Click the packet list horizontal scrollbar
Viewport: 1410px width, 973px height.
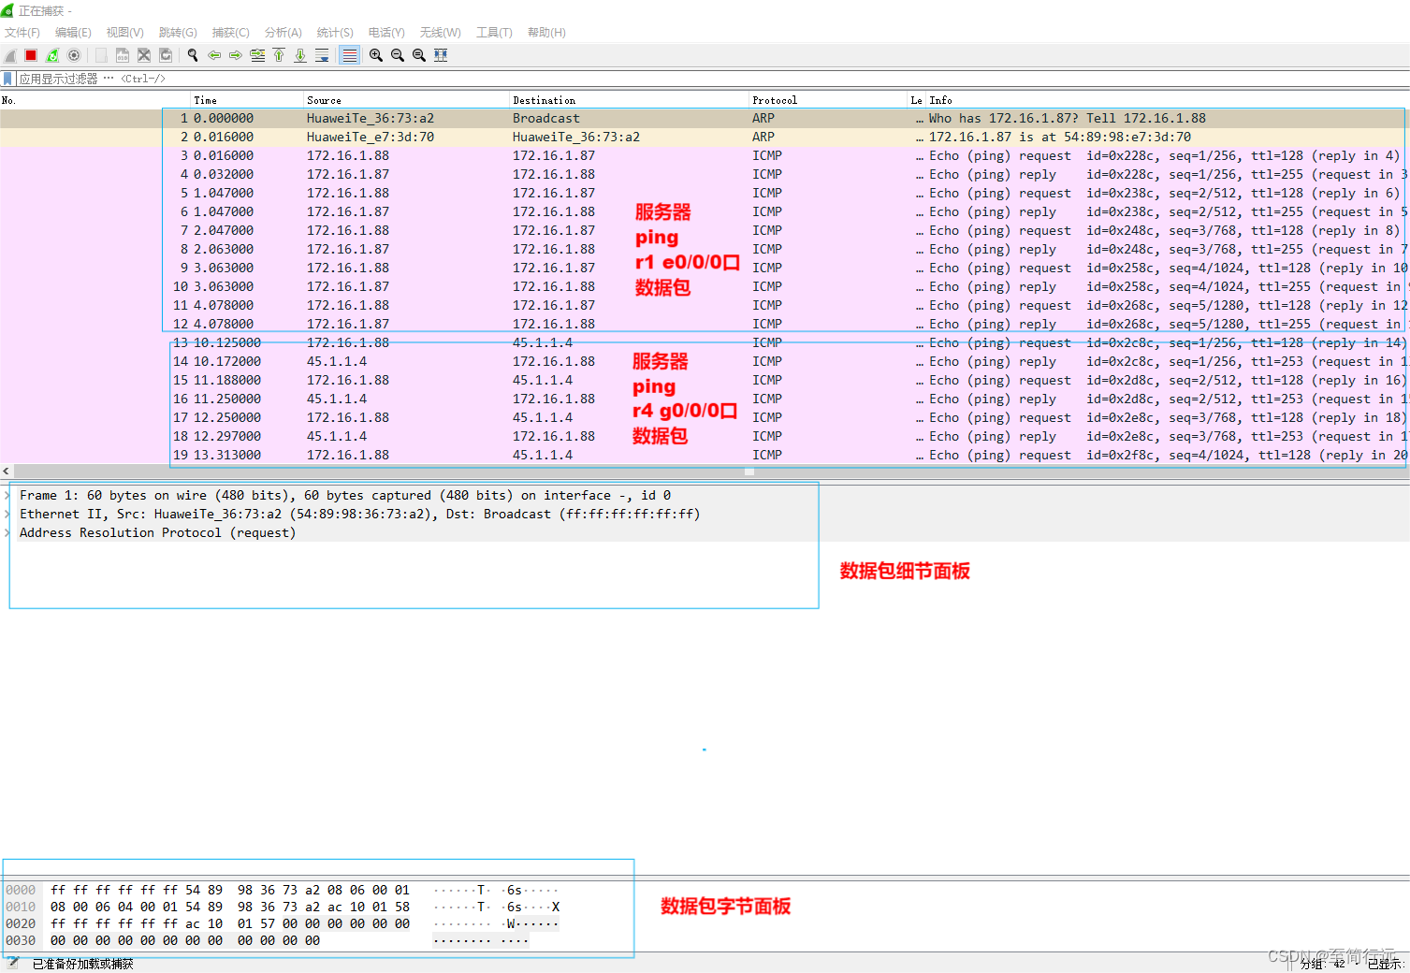[x=711, y=472]
